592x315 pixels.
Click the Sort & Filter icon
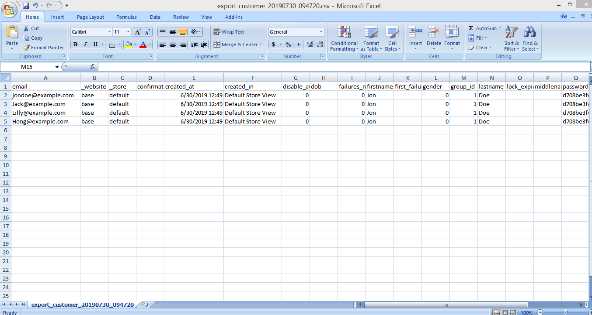tap(511, 33)
